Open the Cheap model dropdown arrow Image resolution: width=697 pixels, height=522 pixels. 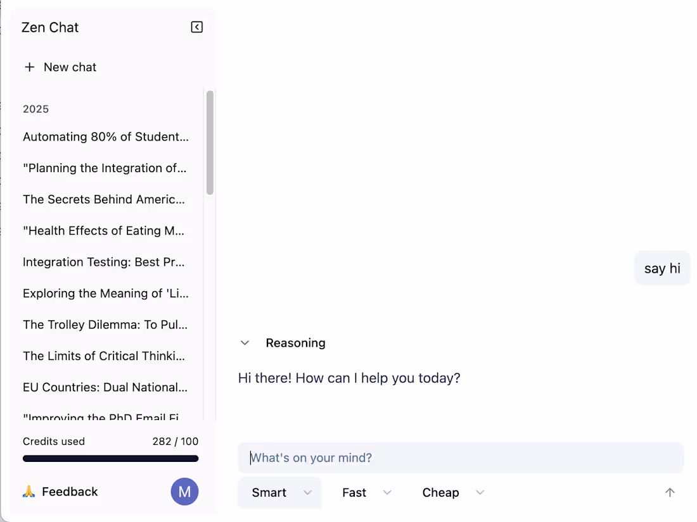(480, 493)
